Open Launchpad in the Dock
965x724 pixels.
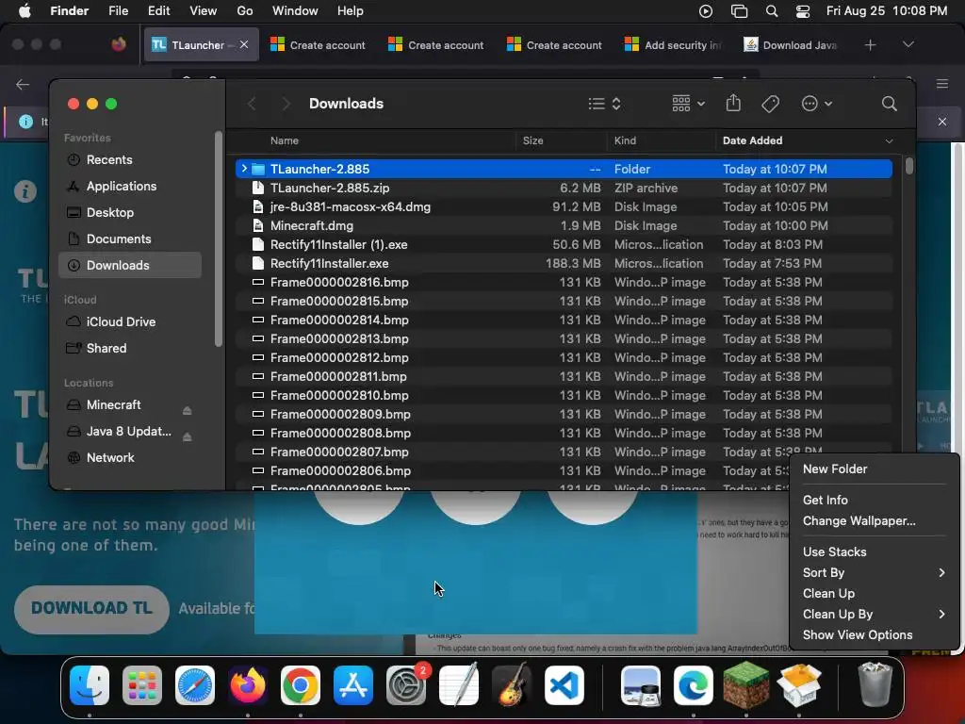(142, 685)
